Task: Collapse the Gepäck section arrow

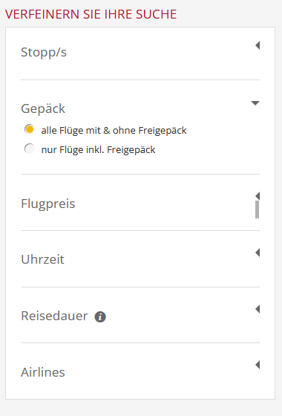Action: tap(255, 103)
